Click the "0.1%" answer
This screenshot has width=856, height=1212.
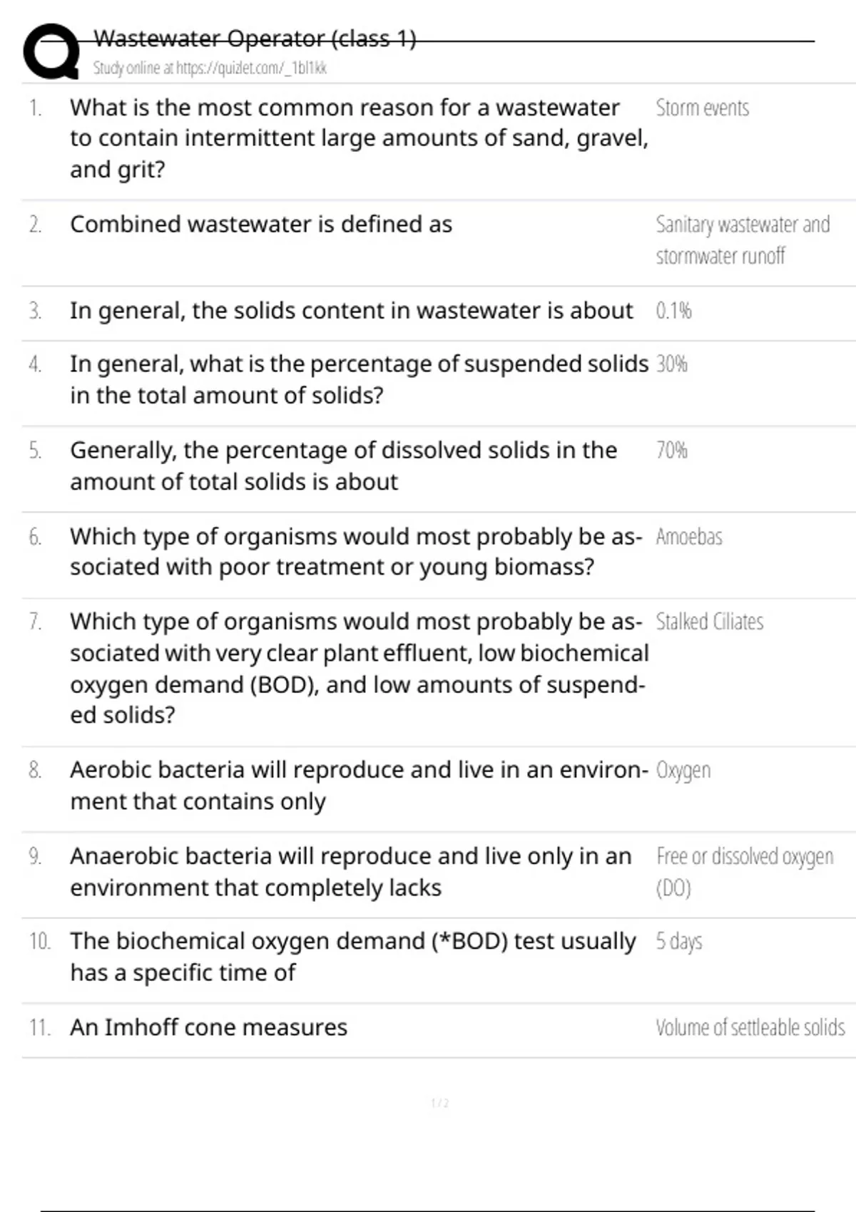(x=673, y=311)
